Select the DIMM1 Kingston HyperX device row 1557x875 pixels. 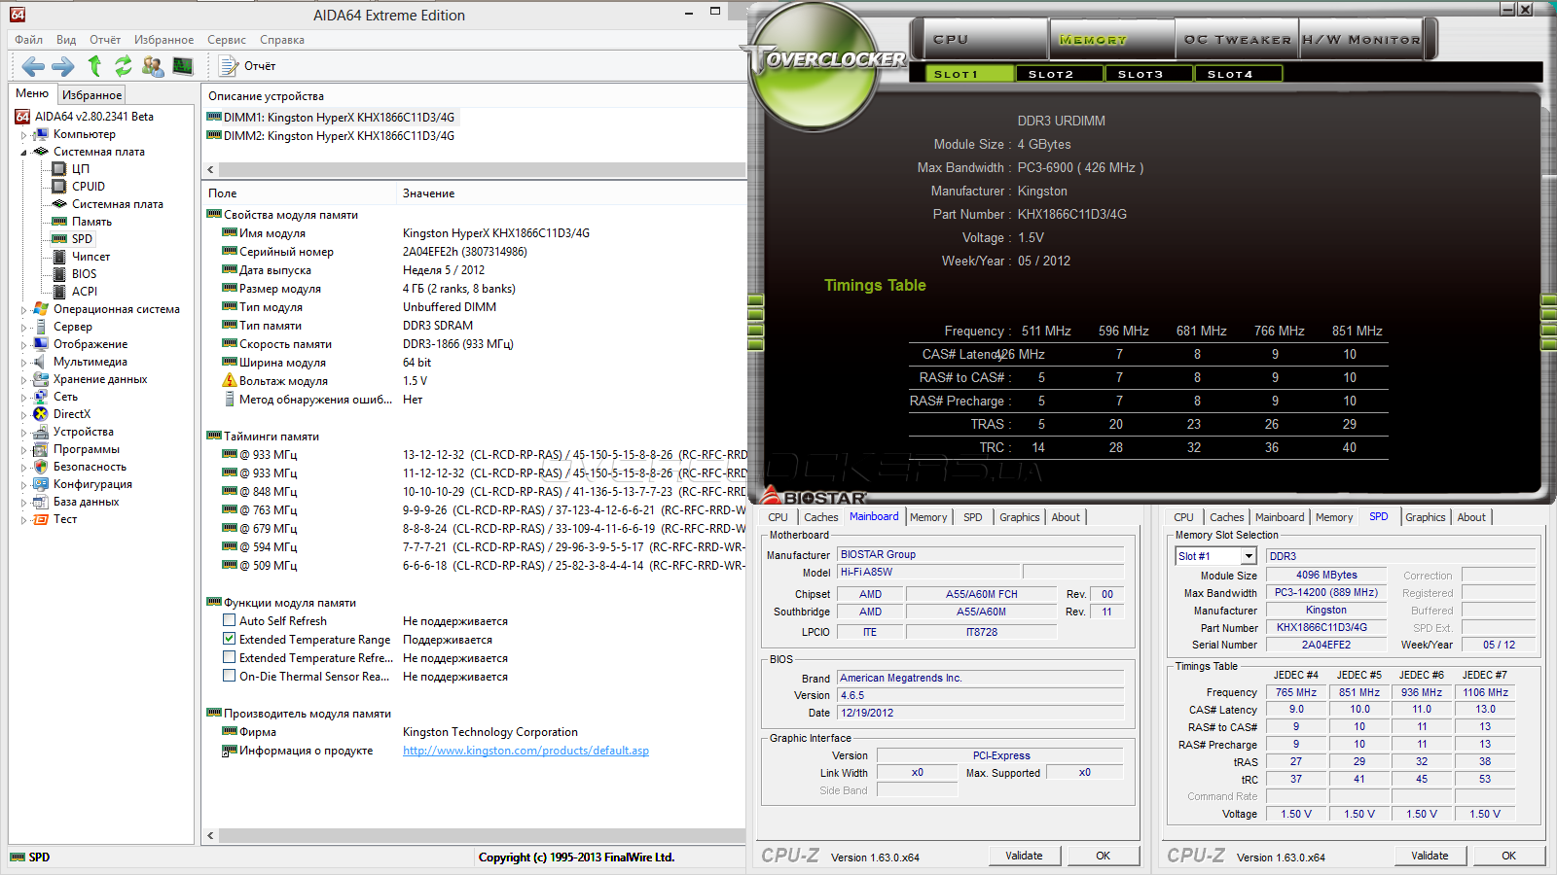[x=331, y=118]
